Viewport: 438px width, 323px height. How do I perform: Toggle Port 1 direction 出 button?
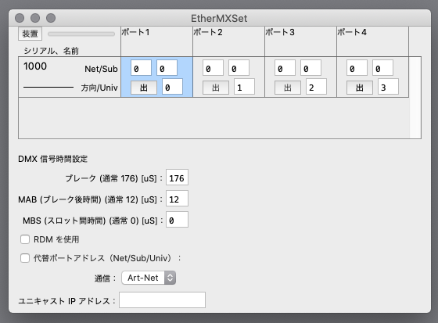coord(144,88)
